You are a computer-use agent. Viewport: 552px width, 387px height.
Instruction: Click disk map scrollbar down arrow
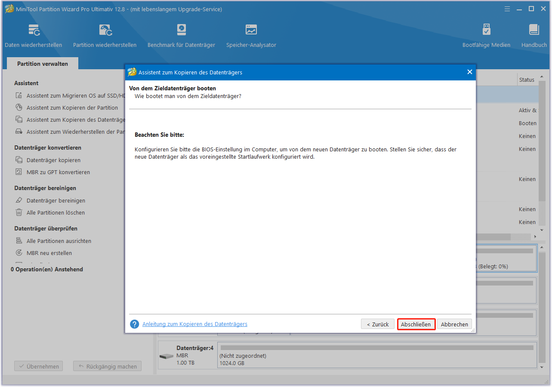[x=542, y=367]
